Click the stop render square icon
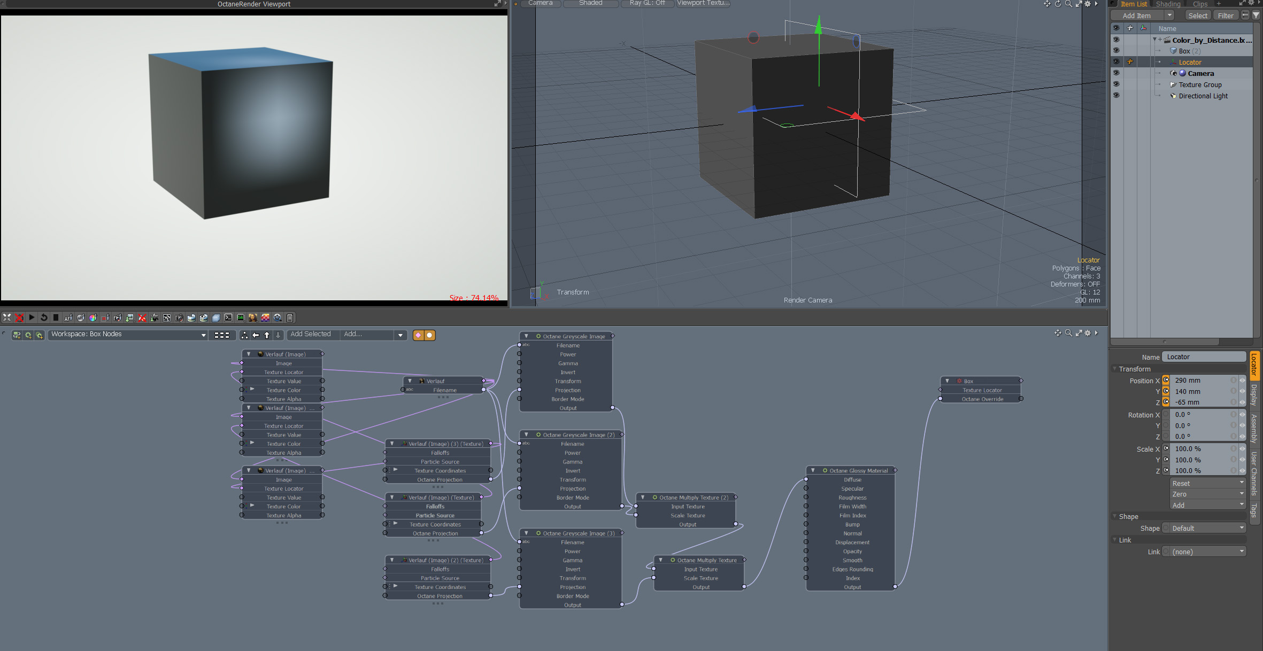Image resolution: width=1263 pixels, height=651 pixels. point(56,317)
